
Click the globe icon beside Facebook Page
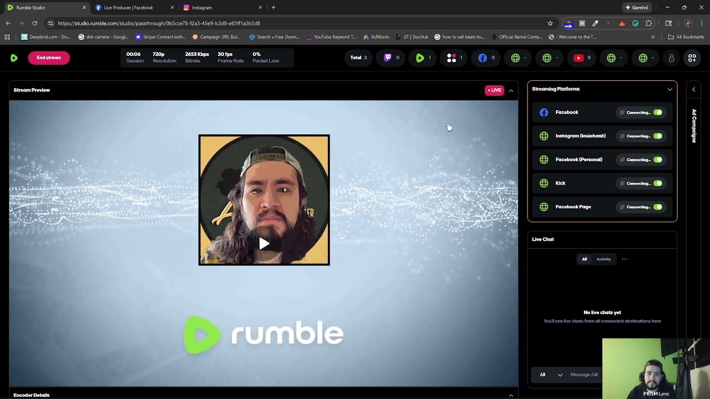pos(544,207)
